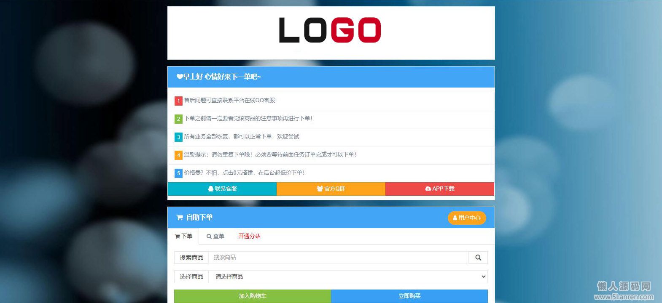Click the LOGO banner image
This screenshot has height=303, width=662.
coord(331,33)
